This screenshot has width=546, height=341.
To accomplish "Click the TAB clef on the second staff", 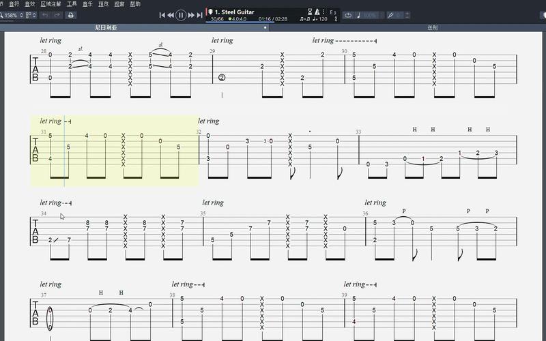I will pyautogui.click(x=35, y=149).
